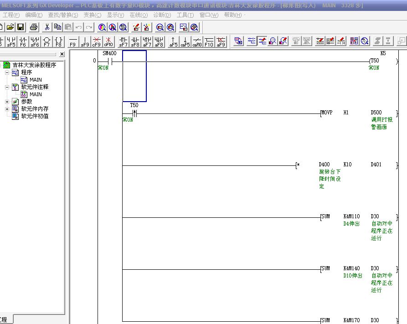Image resolution: width=407 pixels, height=324 pixels.
Task: Insert F9 horizontal line
Action: click(72, 41)
